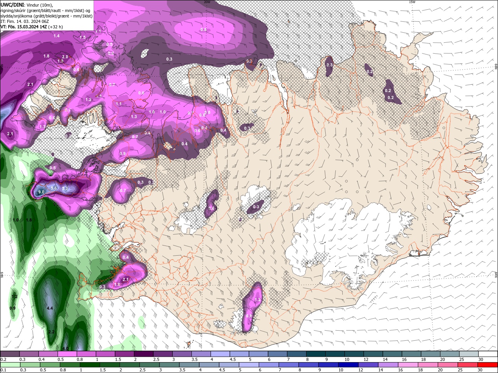Select the 30 red rain legend swatch
The image size is (498, 373).
coord(487,365)
